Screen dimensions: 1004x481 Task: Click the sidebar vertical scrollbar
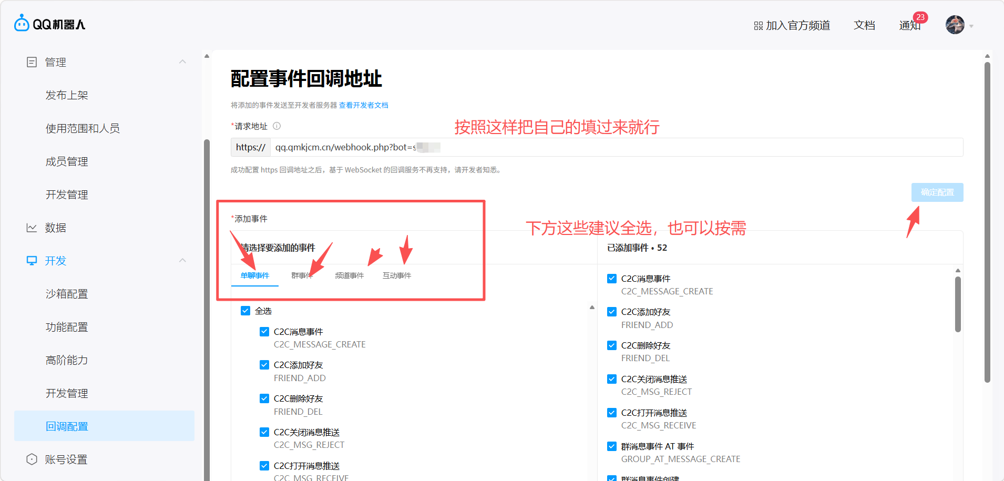(207, 310)
